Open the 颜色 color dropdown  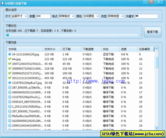pyautogui.click(x=91, y=16)
